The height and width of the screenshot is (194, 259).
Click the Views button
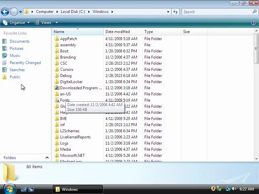pyautogui.click(x=43, y=23)
